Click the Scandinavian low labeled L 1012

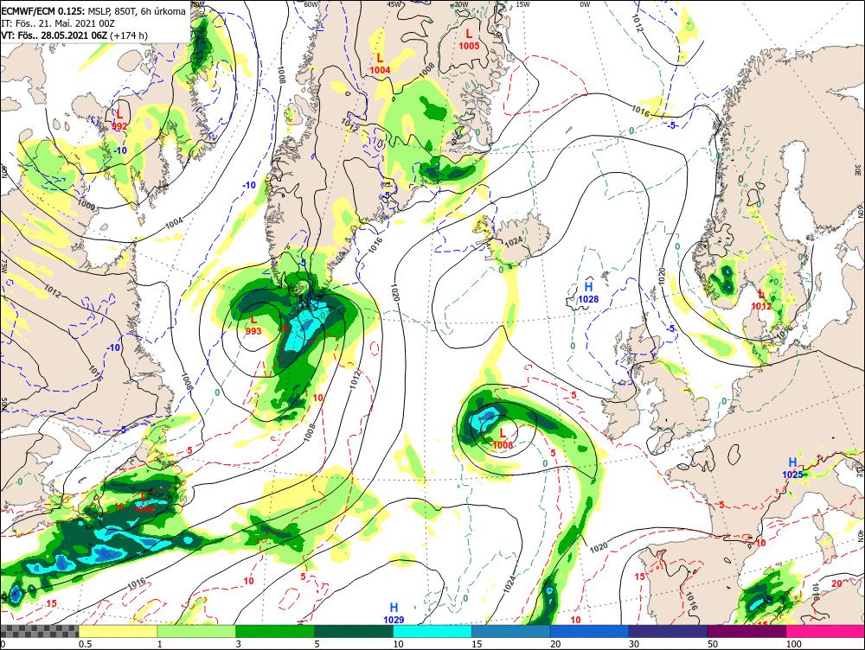[x=761, y=299]
